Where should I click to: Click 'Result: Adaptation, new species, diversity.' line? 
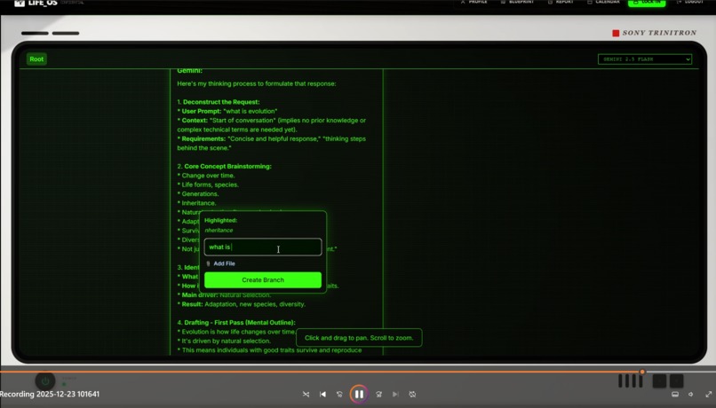tap(242, 304)
